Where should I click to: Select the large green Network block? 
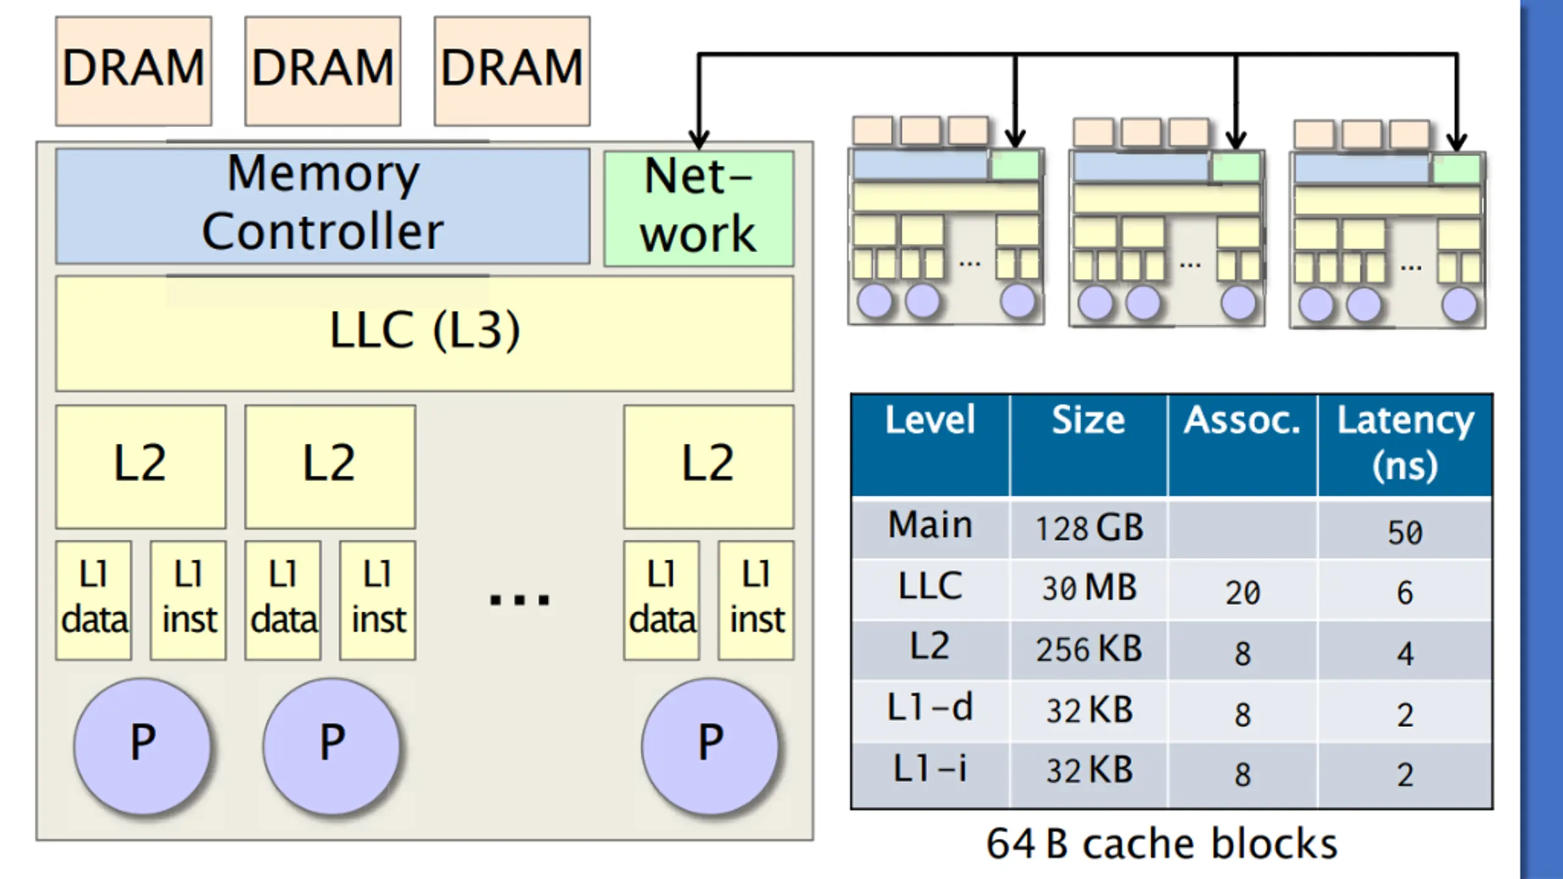[699, 208]
